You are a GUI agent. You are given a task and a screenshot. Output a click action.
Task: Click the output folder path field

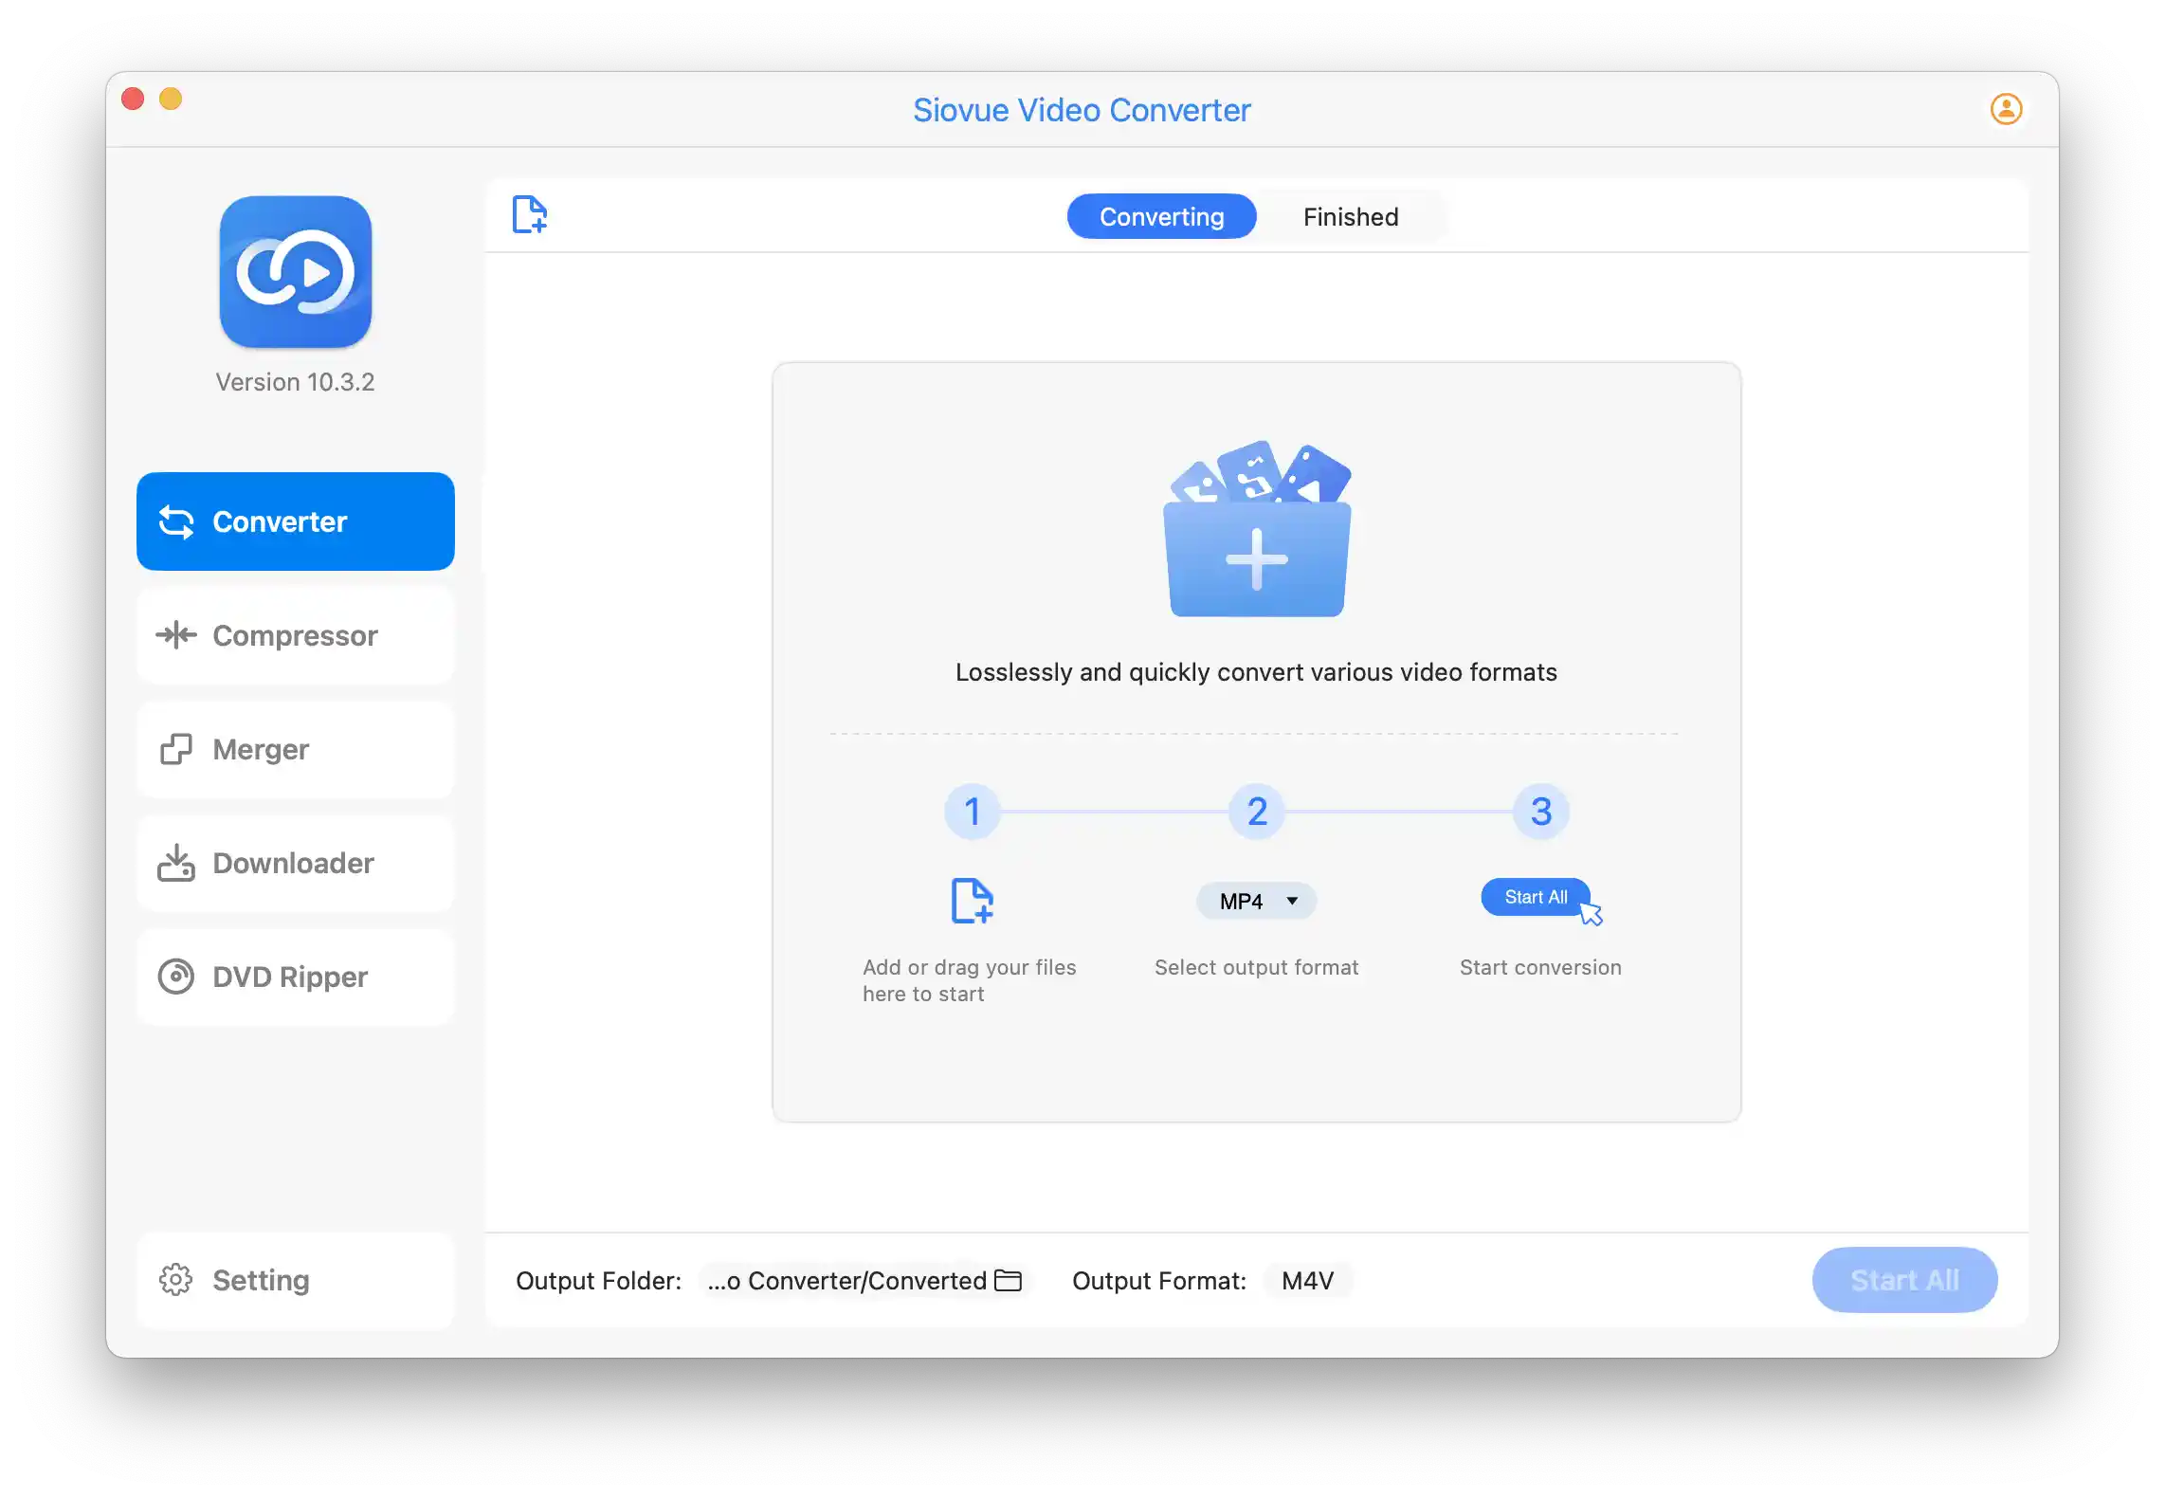click(864, 1281)
